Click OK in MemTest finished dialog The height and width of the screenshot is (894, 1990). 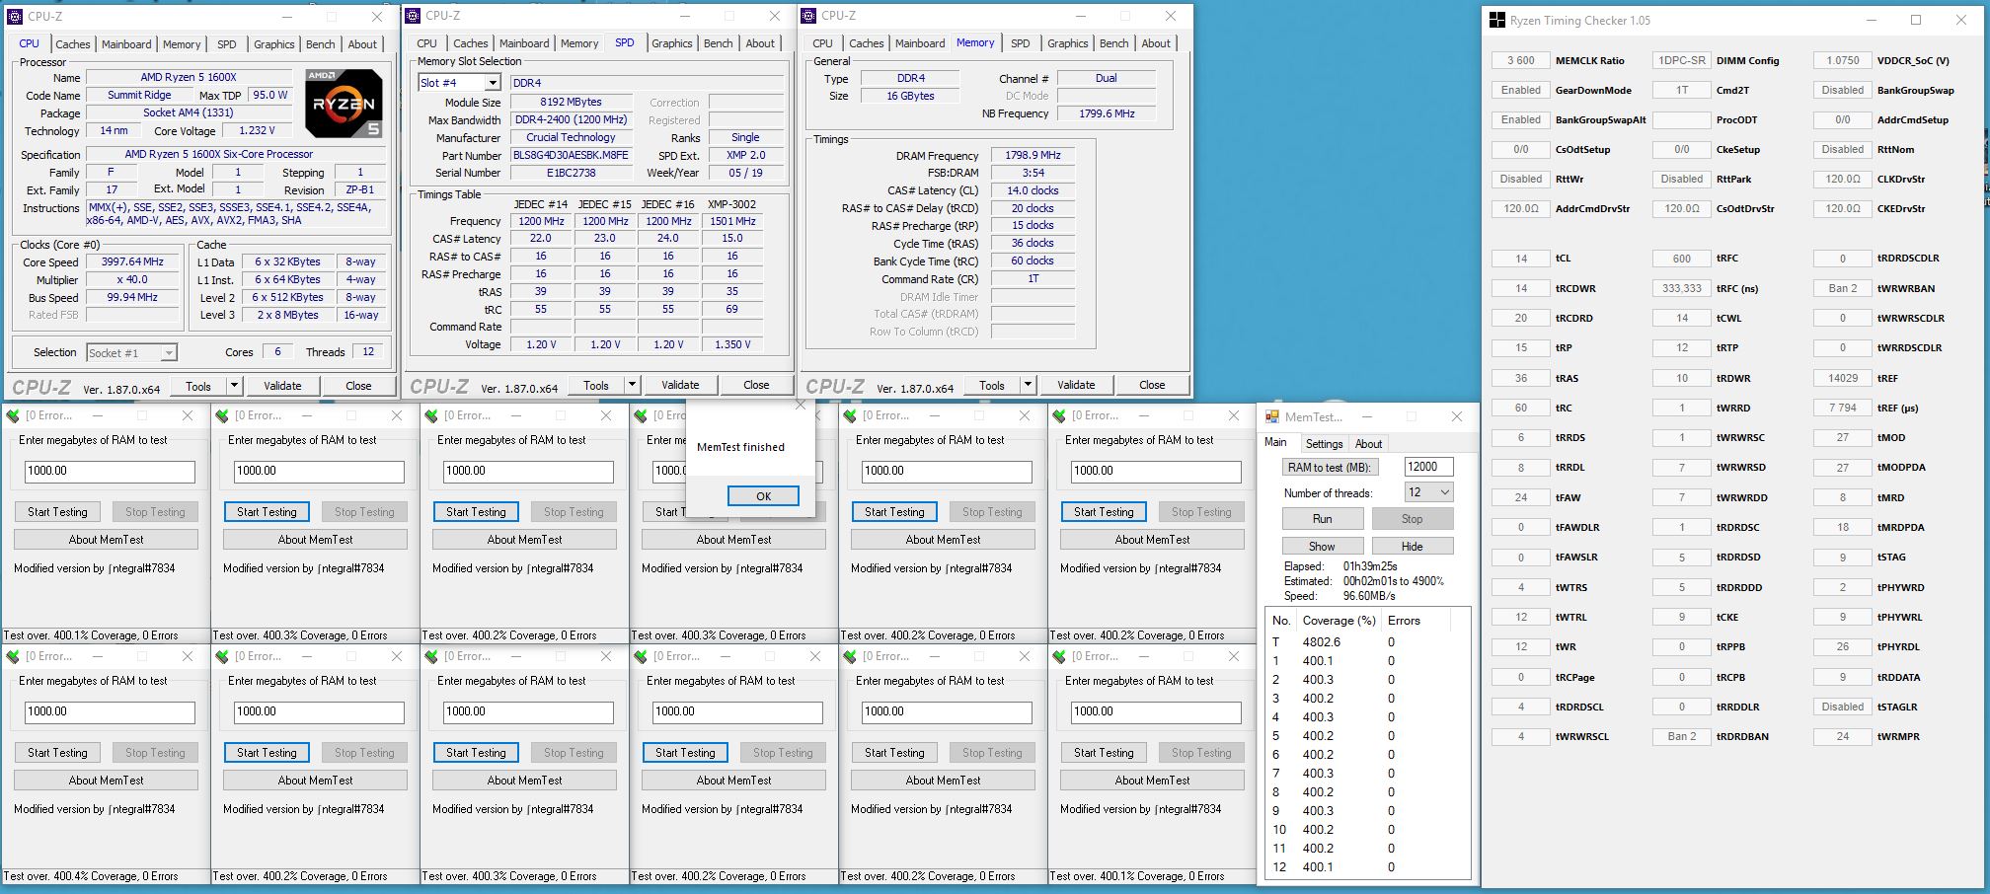(763, 496)
